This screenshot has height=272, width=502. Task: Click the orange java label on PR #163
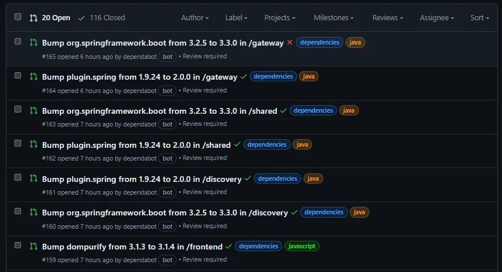point(349,110)
